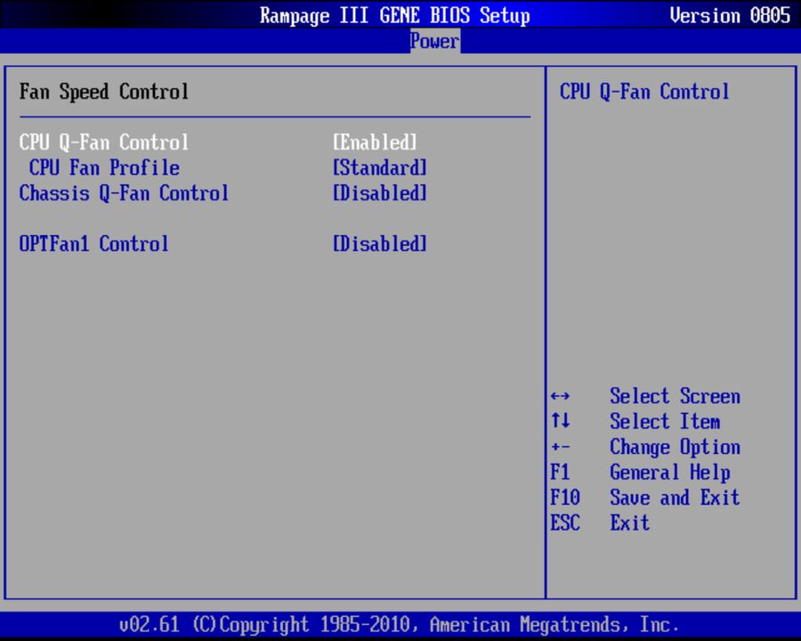Click the Fan Speed Control heading
The width and height of the screenshot is (801, 641).
104,92
